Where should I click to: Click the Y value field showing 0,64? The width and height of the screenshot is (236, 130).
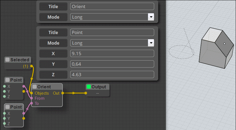coord(112,64)
